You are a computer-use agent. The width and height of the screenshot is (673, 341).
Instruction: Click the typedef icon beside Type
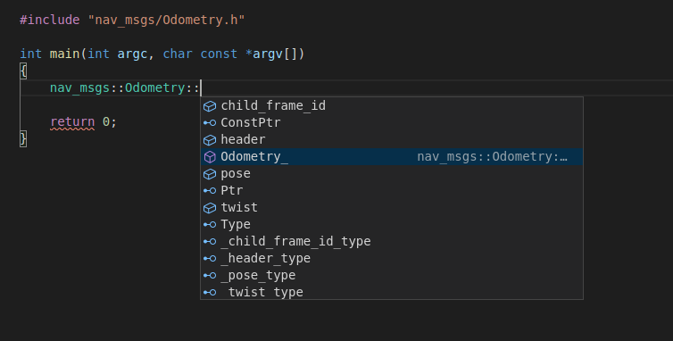click(x=210, y=225)
